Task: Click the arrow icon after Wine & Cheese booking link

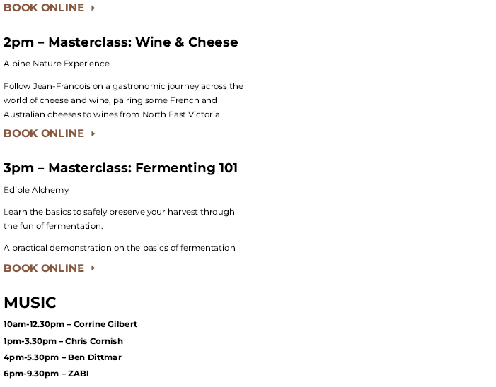Action: [x=93, y=133]
